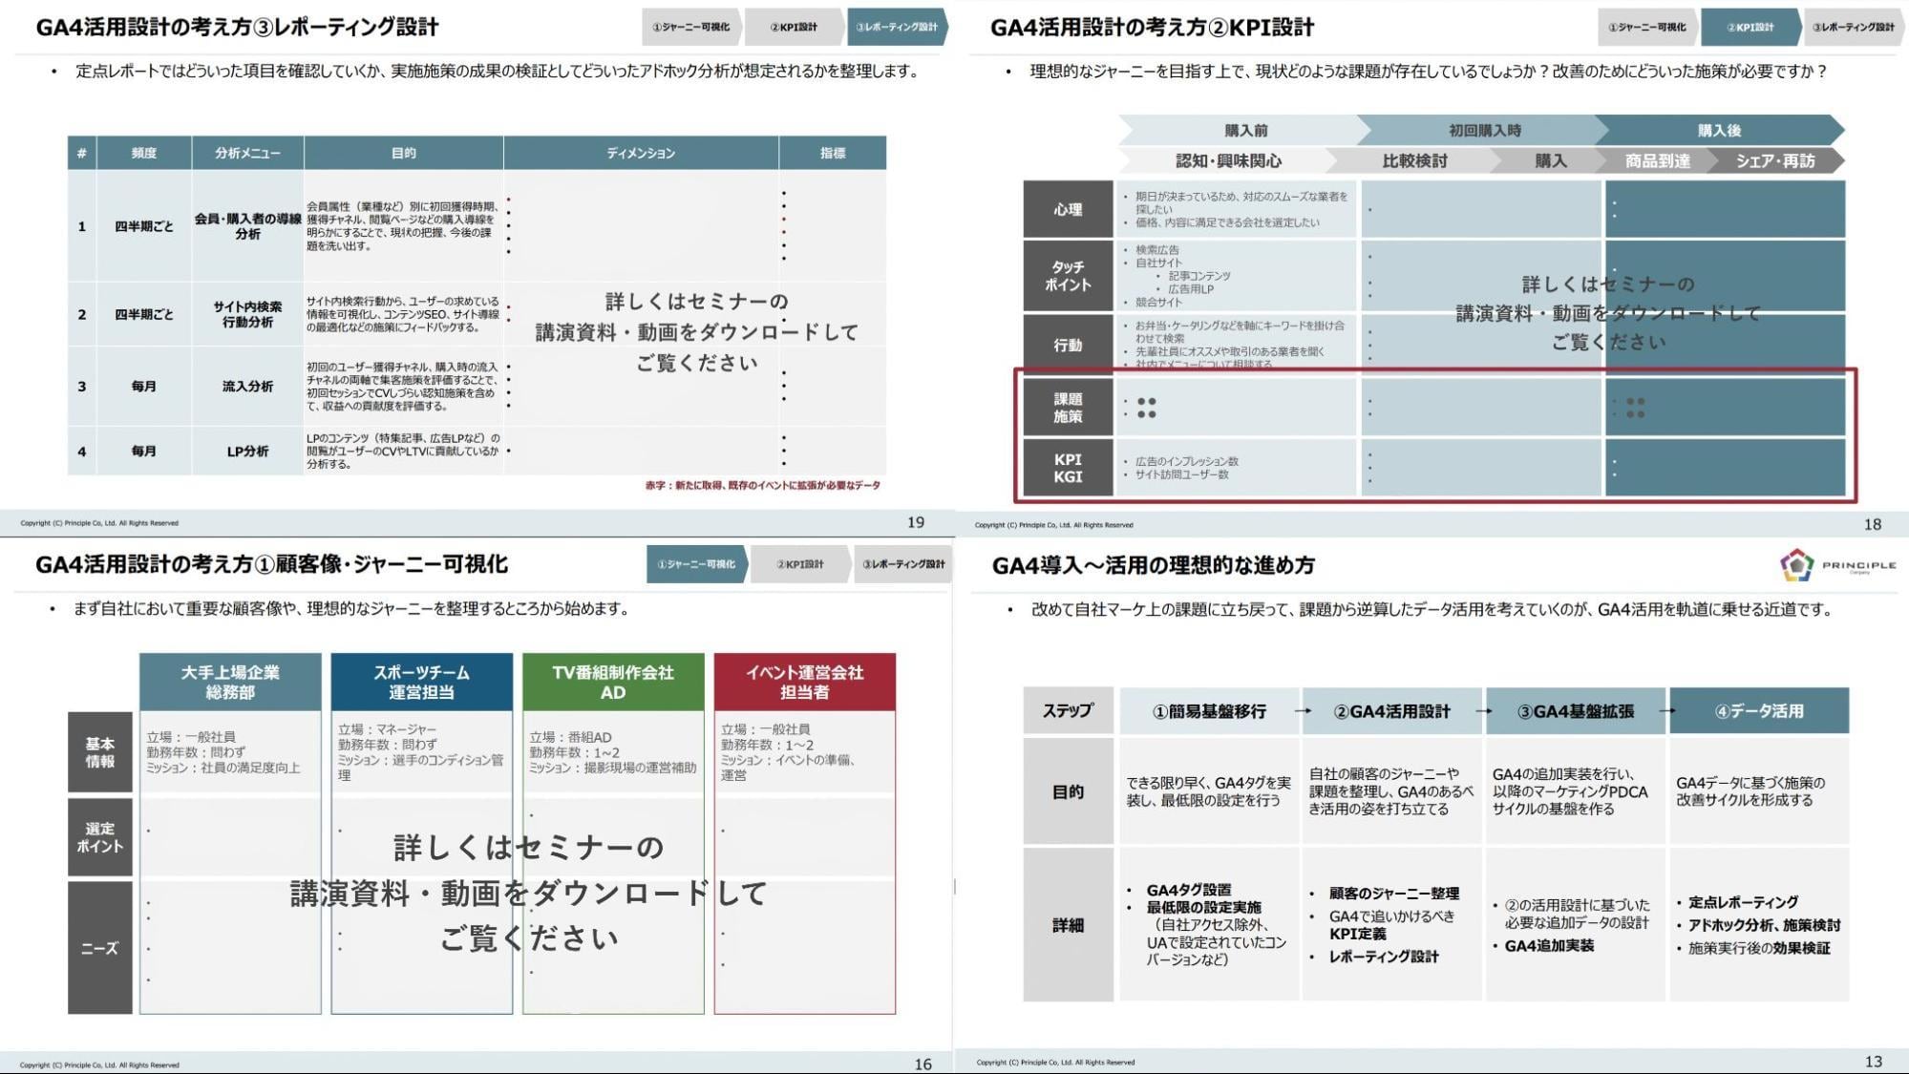Click the 心理 row header
Image resolution: width=1909 pixels, height=1074 pixels.
point(1068,209)
